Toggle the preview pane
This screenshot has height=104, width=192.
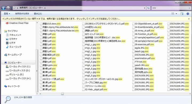(x=182, y=14)
